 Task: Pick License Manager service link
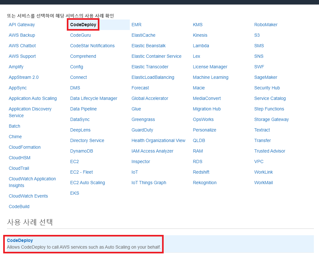click(x=210, y=67)
